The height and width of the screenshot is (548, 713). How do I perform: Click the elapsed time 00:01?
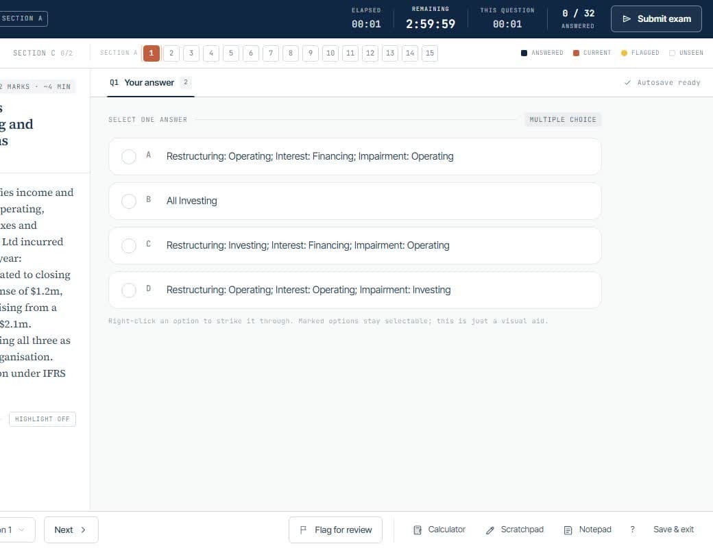pyautogui.click(x=366, y=24)
